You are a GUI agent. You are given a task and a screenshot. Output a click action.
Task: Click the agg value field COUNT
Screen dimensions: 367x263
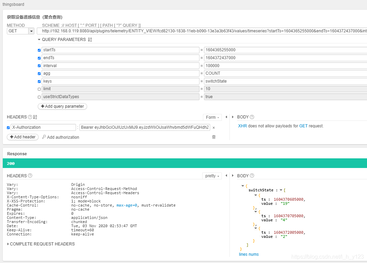click(285, 73)
